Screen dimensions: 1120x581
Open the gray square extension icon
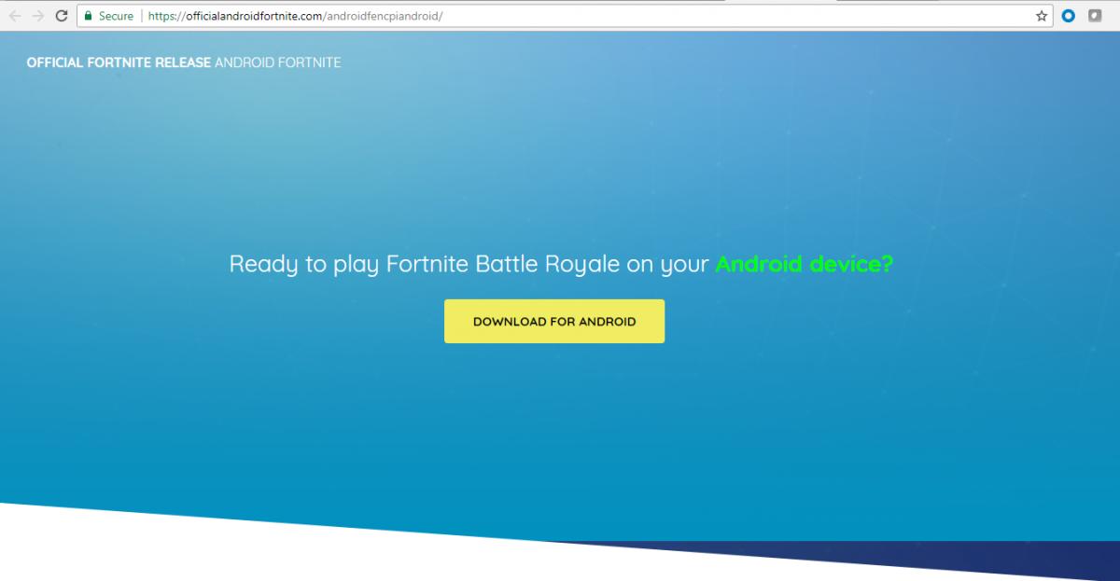[1096, 16]
